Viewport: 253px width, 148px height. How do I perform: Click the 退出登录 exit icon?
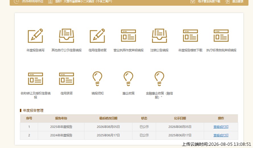pos(227,1)
